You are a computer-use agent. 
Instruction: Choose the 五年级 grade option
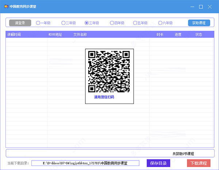(140, 23)
